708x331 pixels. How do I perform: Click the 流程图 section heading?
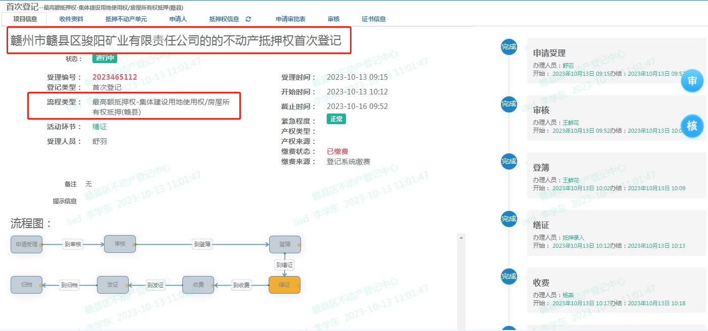(x=31, y=224)
